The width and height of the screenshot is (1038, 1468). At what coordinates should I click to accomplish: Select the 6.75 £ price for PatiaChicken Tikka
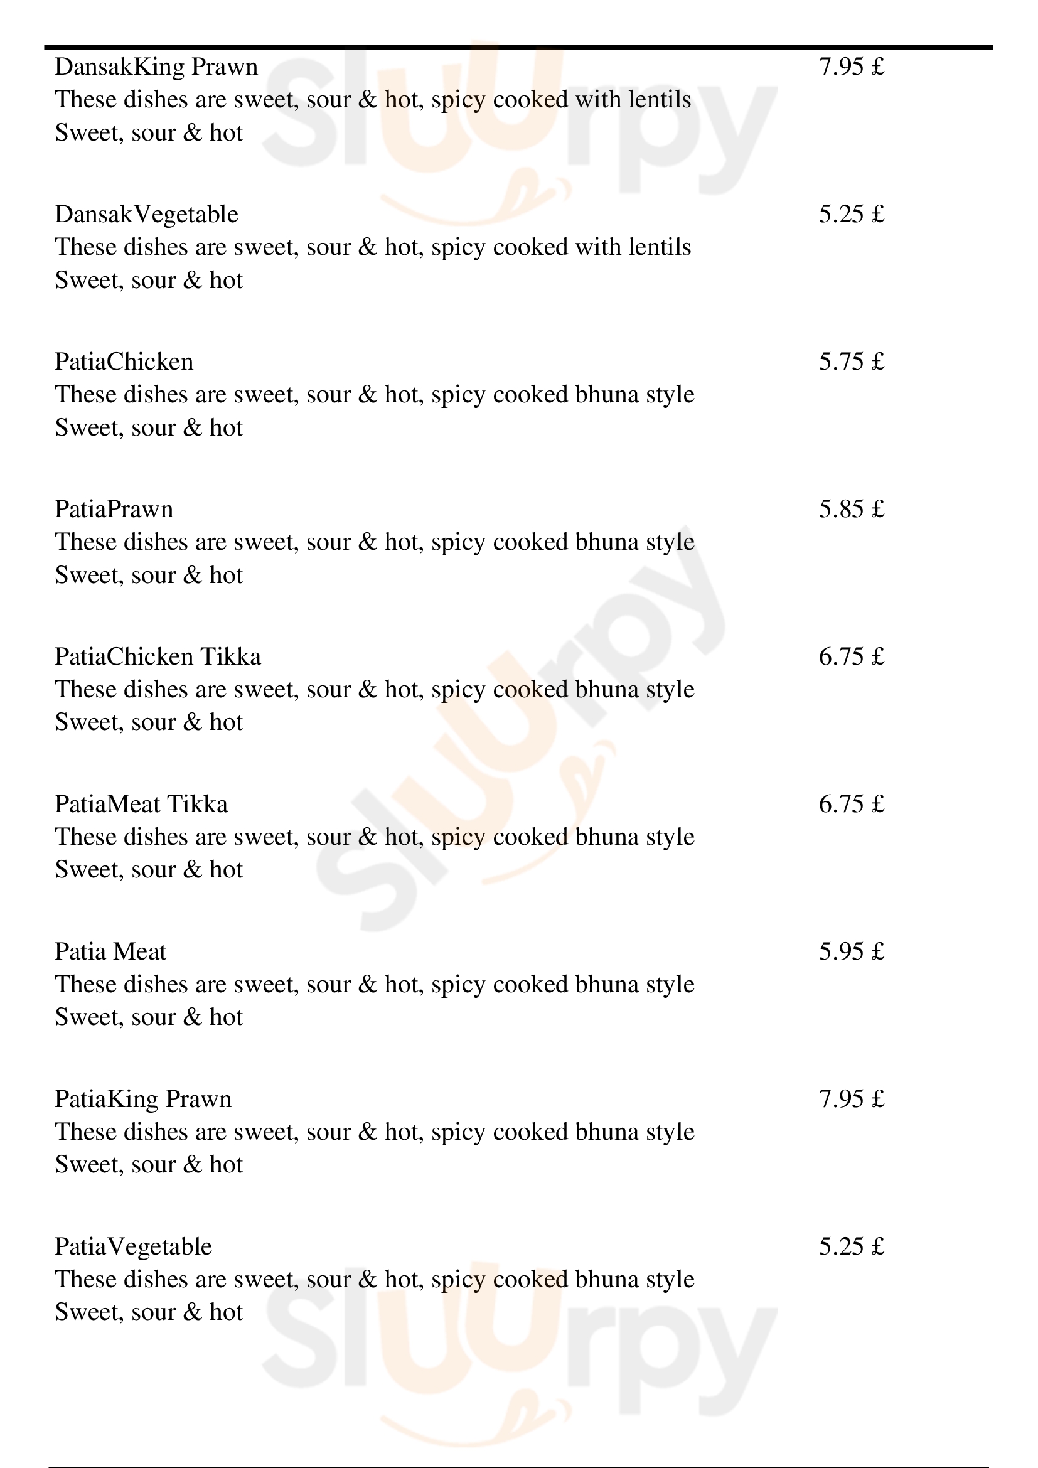(x=852, y=656)
